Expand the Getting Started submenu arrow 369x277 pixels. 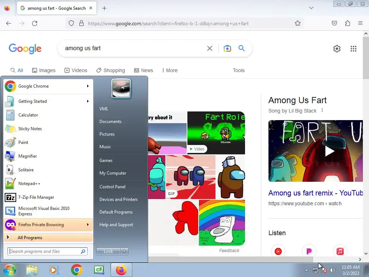(x=88, y=101)
